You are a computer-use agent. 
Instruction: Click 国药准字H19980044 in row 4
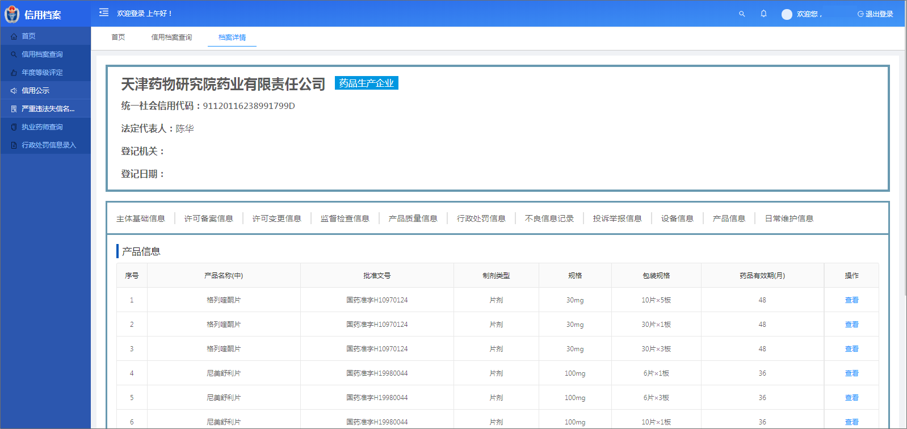pos(377,373)
